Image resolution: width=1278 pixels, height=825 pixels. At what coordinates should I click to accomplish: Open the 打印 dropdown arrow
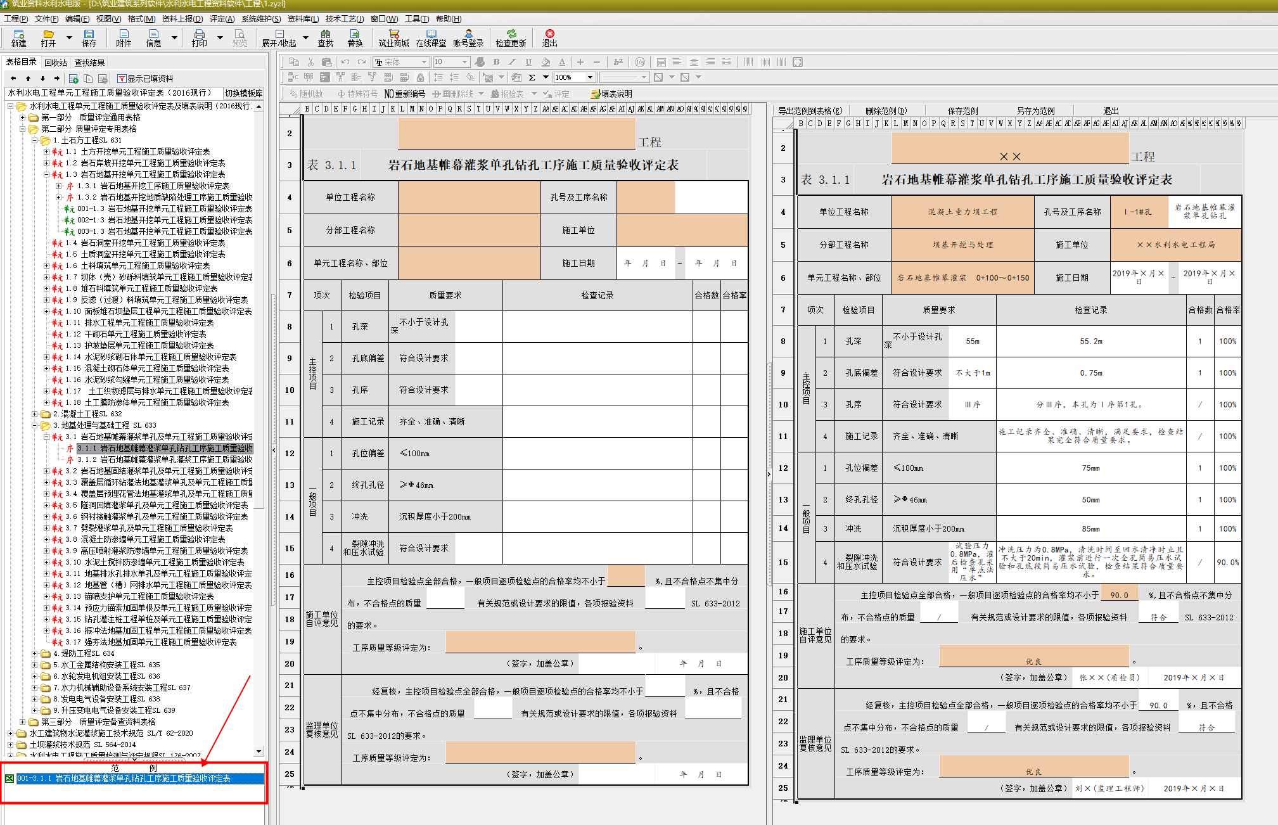coord(220,38)
